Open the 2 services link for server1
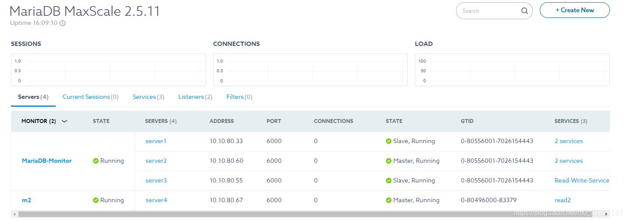Image resolution: width=627 pixels, height=221 pixels. coord(569,141)
